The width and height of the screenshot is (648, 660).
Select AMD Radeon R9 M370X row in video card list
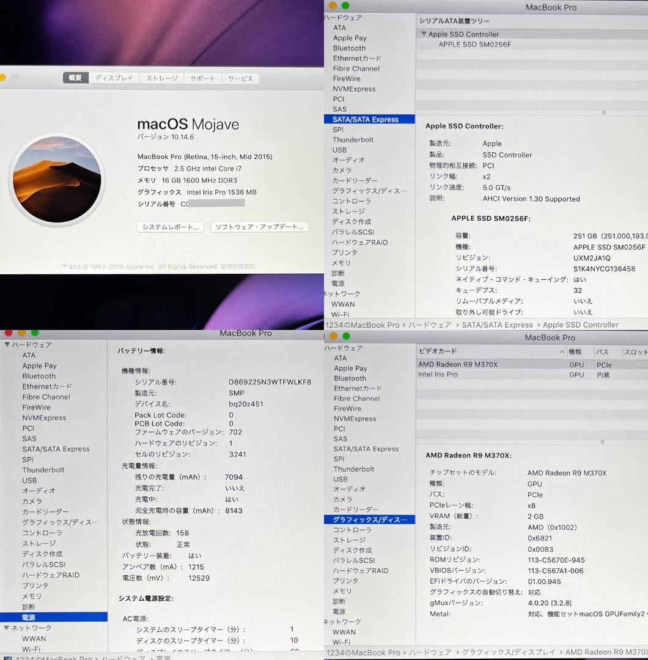pyautogui.click(x=532, y=364)
